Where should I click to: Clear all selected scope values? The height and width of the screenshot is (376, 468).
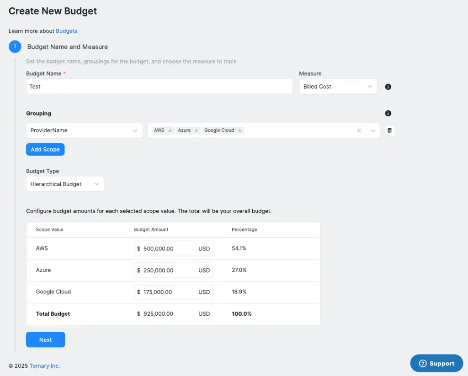(x=359, y=130)
